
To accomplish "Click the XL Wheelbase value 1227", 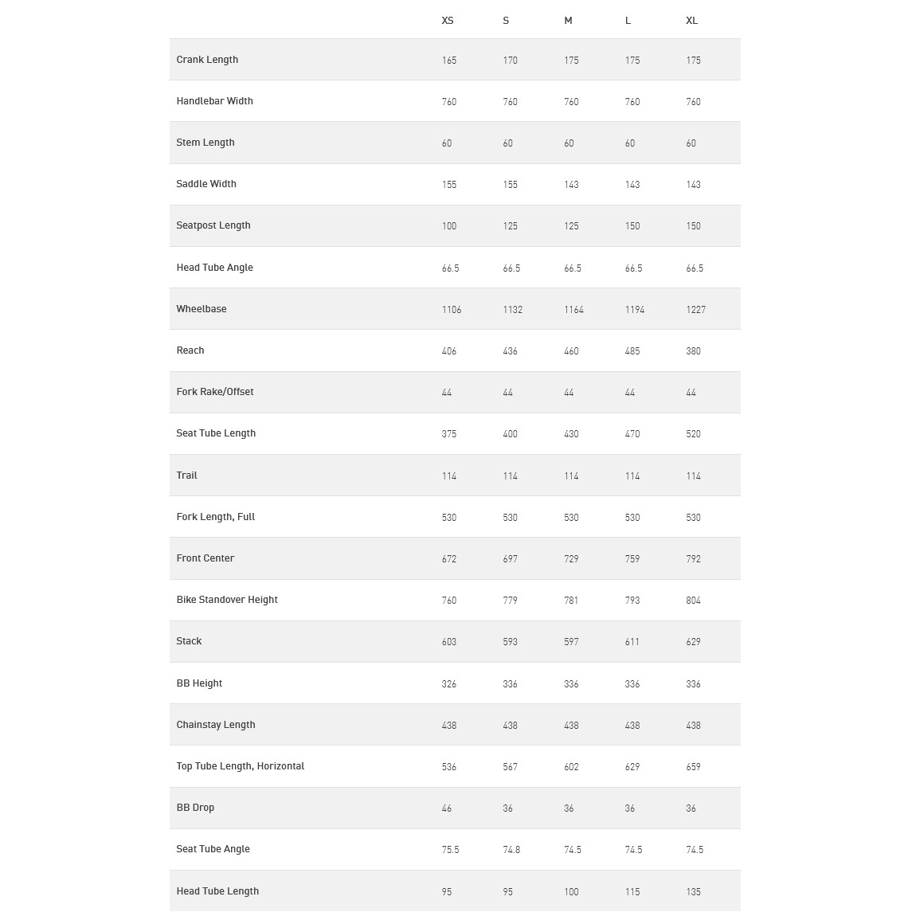I will pos(695,310).
